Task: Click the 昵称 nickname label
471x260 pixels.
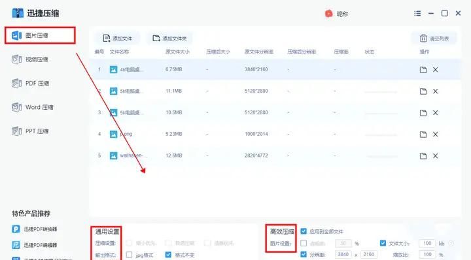Action: pos(342,14)
